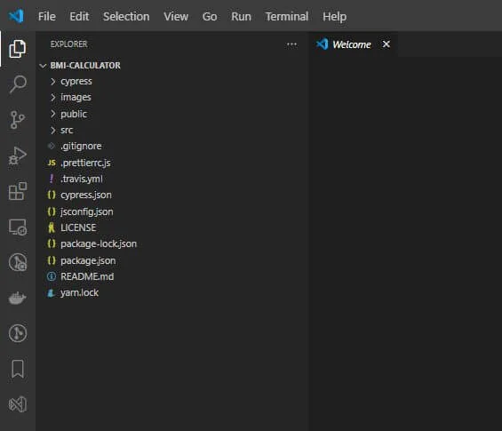Open the GitHub pull requests icon
Viewport: 502px width, 431px height.
[18, 262]
